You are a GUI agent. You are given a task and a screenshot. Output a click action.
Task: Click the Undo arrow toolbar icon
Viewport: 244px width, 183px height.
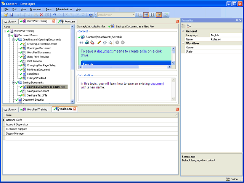(54, 15)
